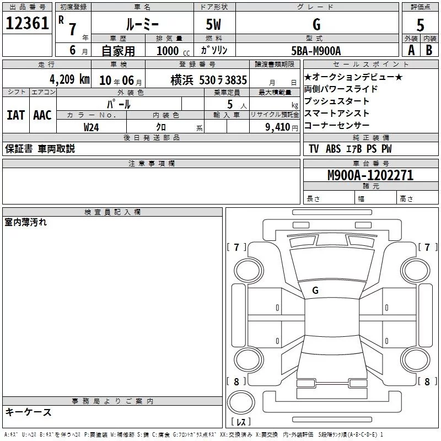Screen dimensions: 441x441
Task: Select the G mark on the windshield
Action: 315,290
